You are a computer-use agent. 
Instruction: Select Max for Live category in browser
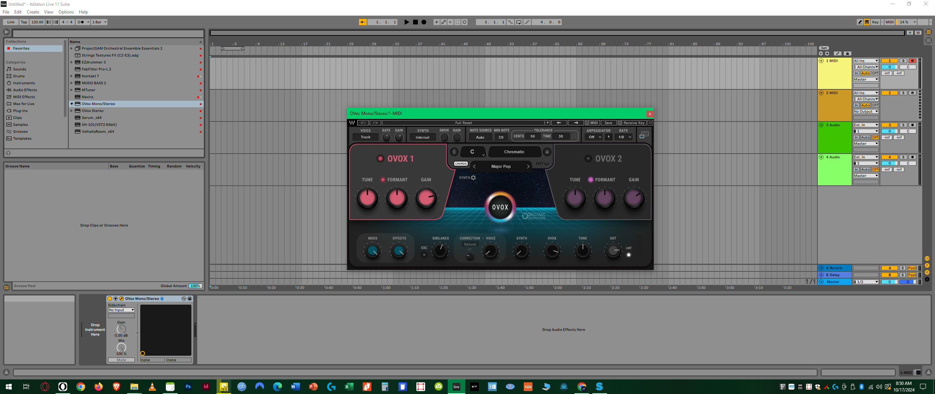tap(24, 104)
